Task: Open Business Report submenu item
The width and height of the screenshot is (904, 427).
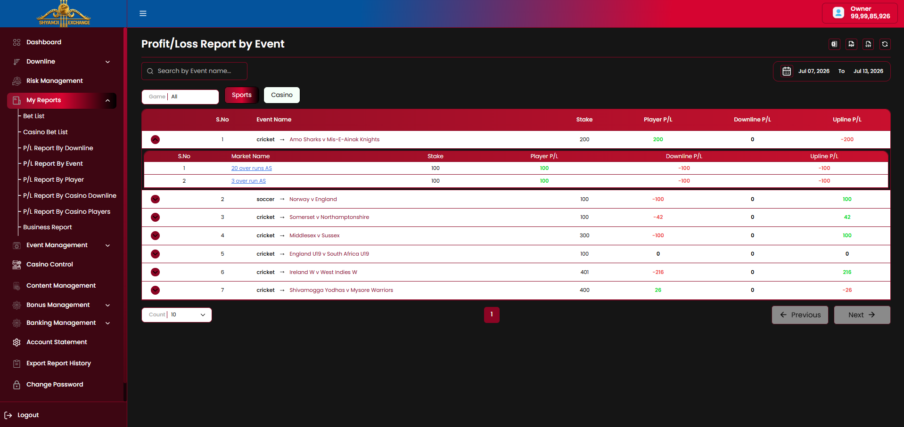Action: coord(48,227)
